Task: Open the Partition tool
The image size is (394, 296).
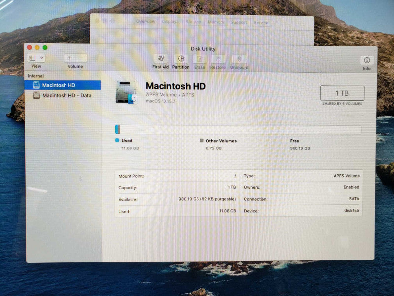Action: coord(181,59)
